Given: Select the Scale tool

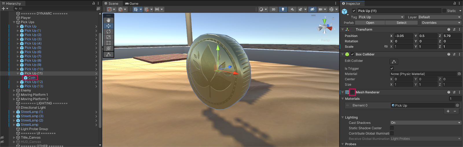Looking at the screenshot, I should pyautogui.click(x=109, y=37).
